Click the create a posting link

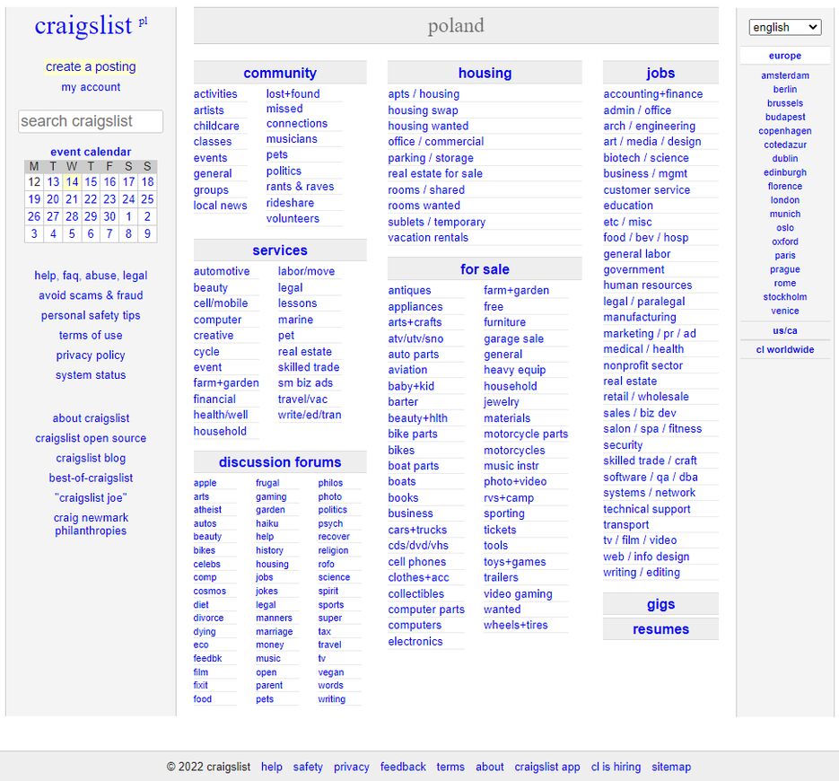click(91, 66)
